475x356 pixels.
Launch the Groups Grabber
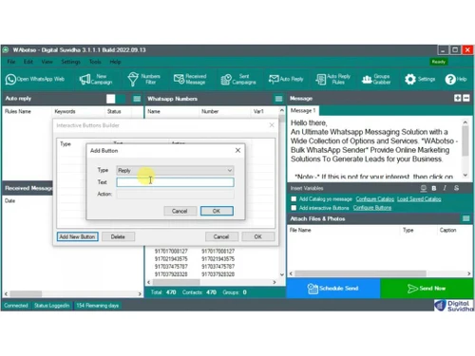click(376, 79)
